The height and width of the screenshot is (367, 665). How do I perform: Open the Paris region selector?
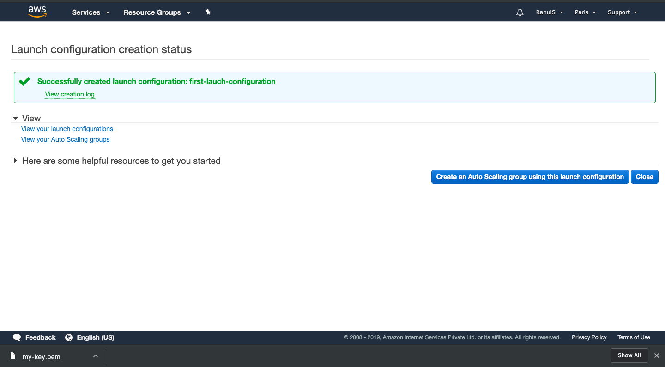(x=585, y=12)
